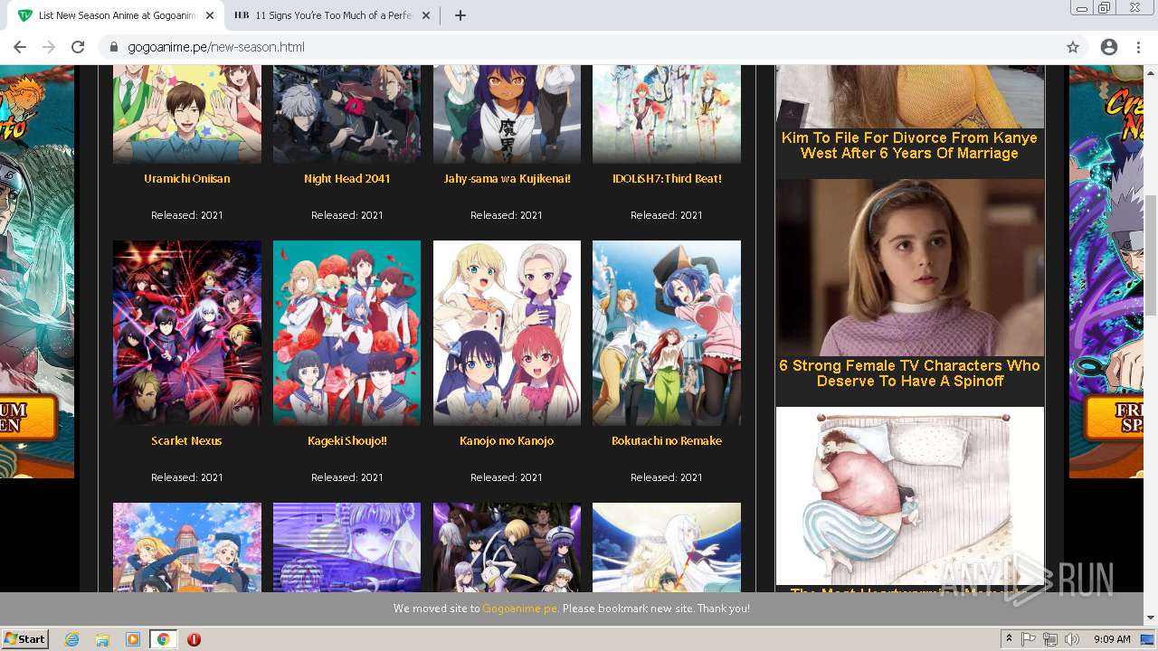Screen dimensions: 1158x651
Task: Go back using the browser back arrow
Action: (20, 47)
